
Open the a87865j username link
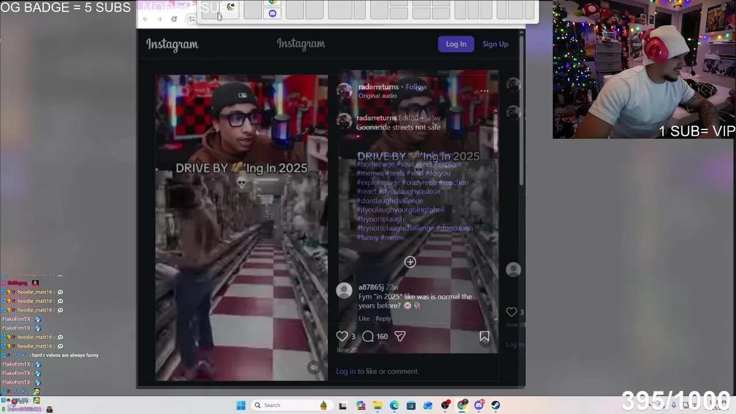coord(371,287)
